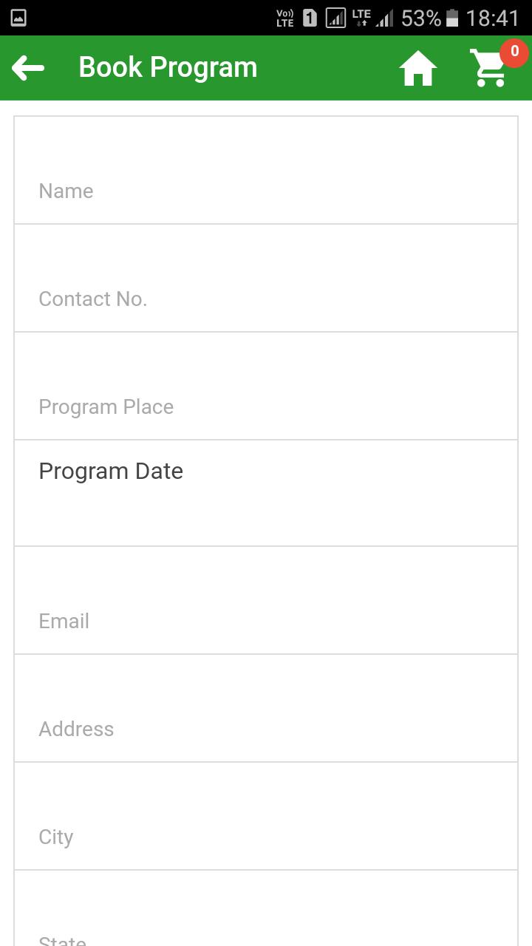Tap the VoLTE status icon
The width and height of the screenshot is (532, 946).
click(x=284, y=18)
